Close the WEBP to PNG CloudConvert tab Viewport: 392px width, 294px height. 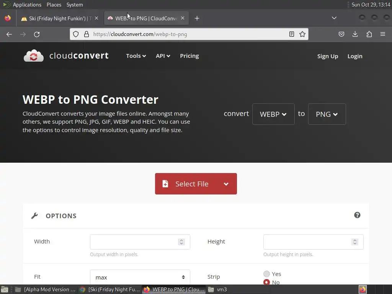pos(183,18)
